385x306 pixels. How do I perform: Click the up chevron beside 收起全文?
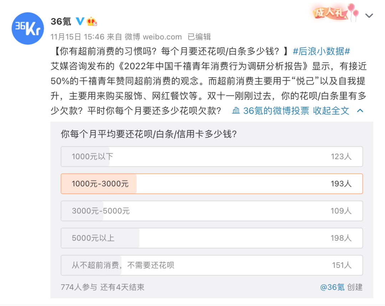360,111
